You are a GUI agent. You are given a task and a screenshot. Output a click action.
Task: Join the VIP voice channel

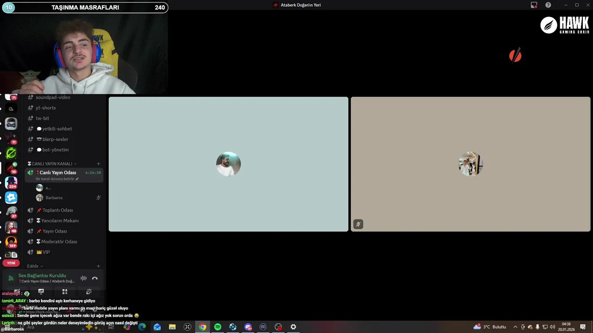(x=64, y=252)
